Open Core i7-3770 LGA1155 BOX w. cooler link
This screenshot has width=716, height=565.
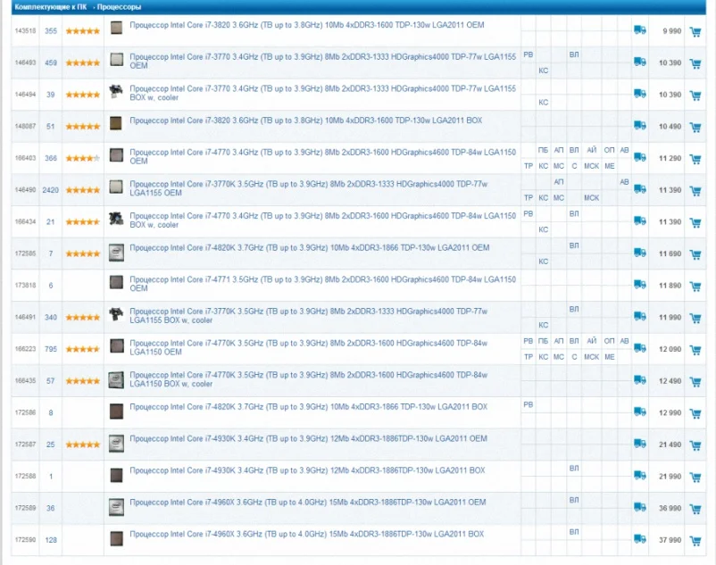[323, 93]
